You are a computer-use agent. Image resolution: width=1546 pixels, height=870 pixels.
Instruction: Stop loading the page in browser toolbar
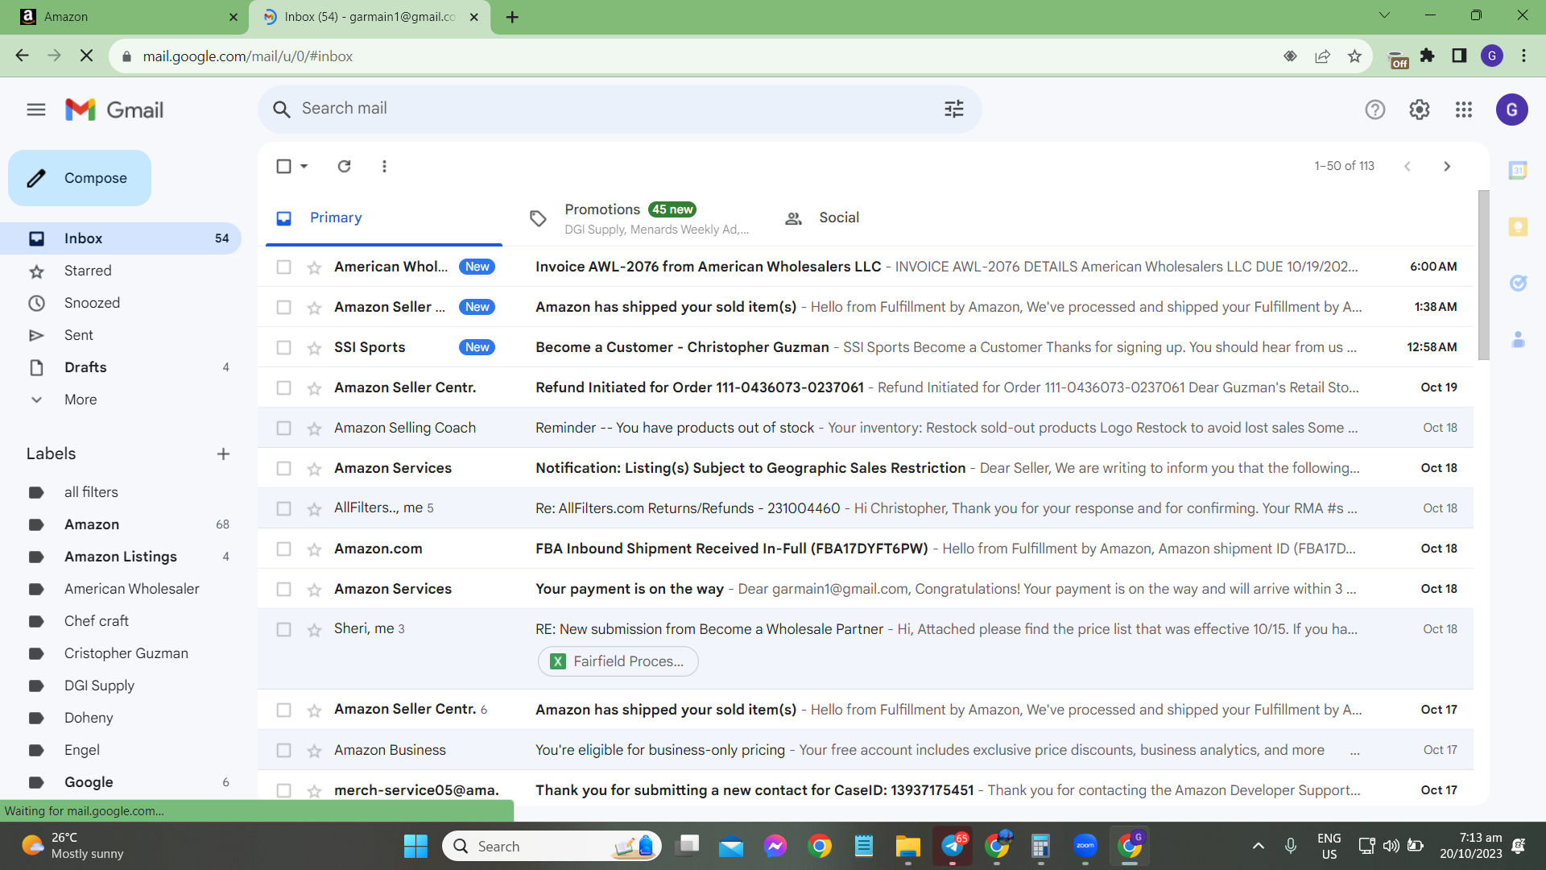(87, 56)
